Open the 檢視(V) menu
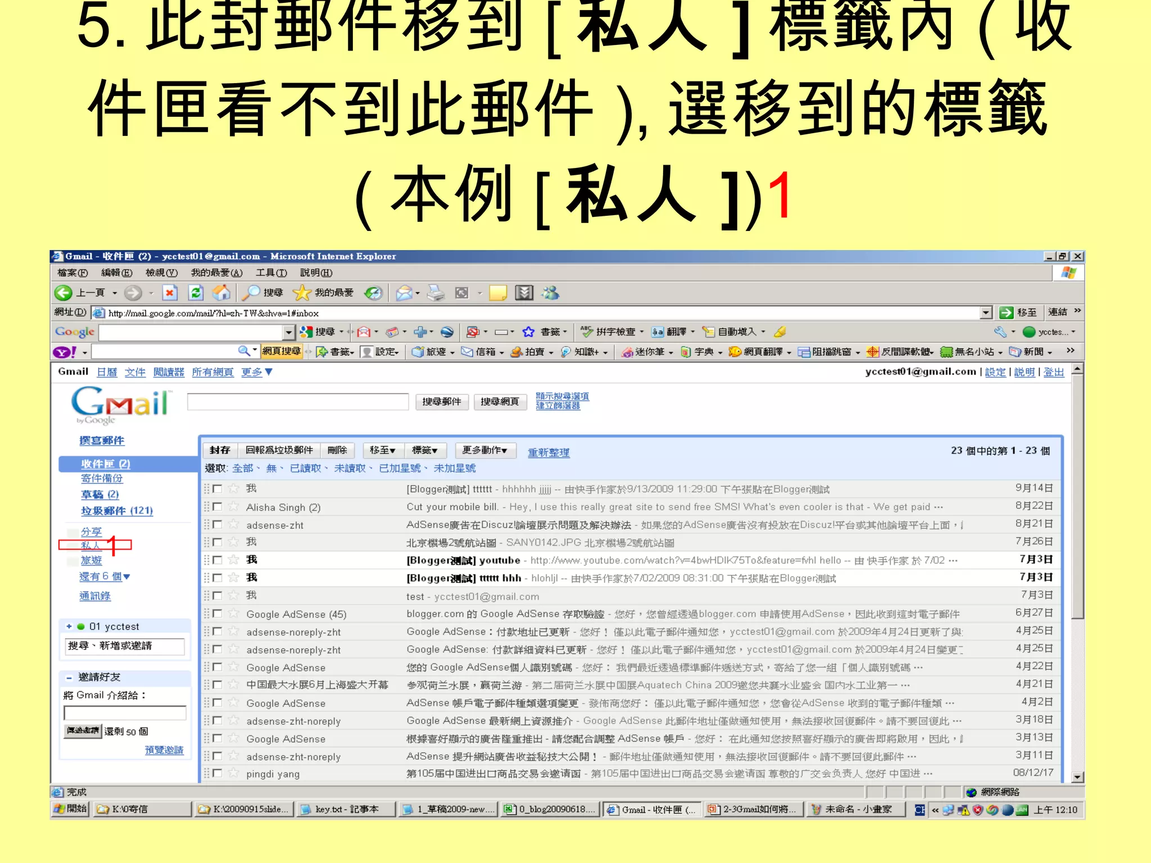 tap(161, 273)
